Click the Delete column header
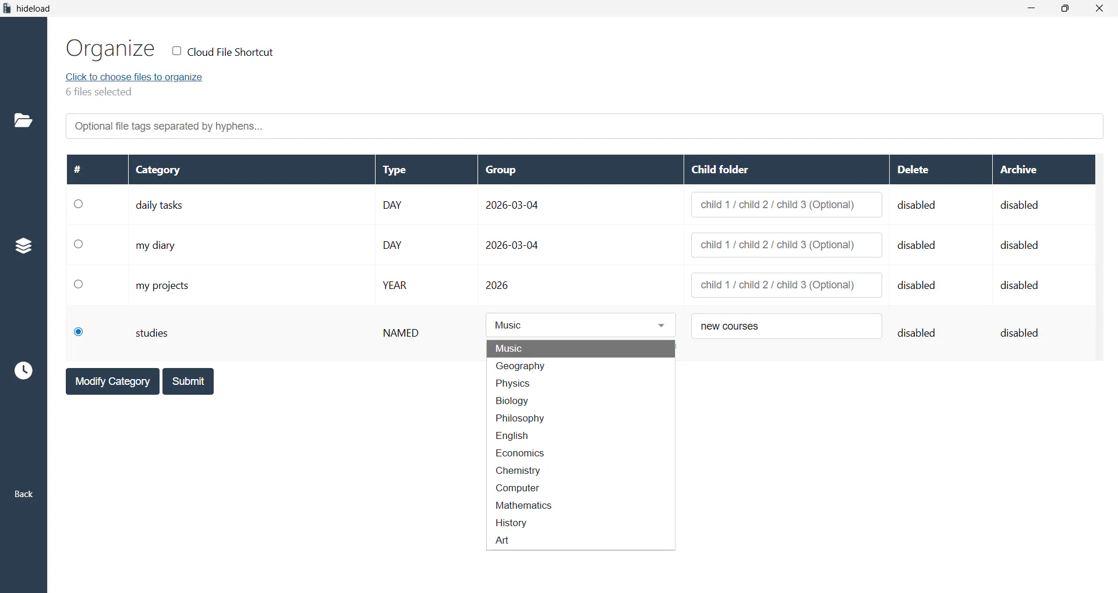 pos(941,170)
